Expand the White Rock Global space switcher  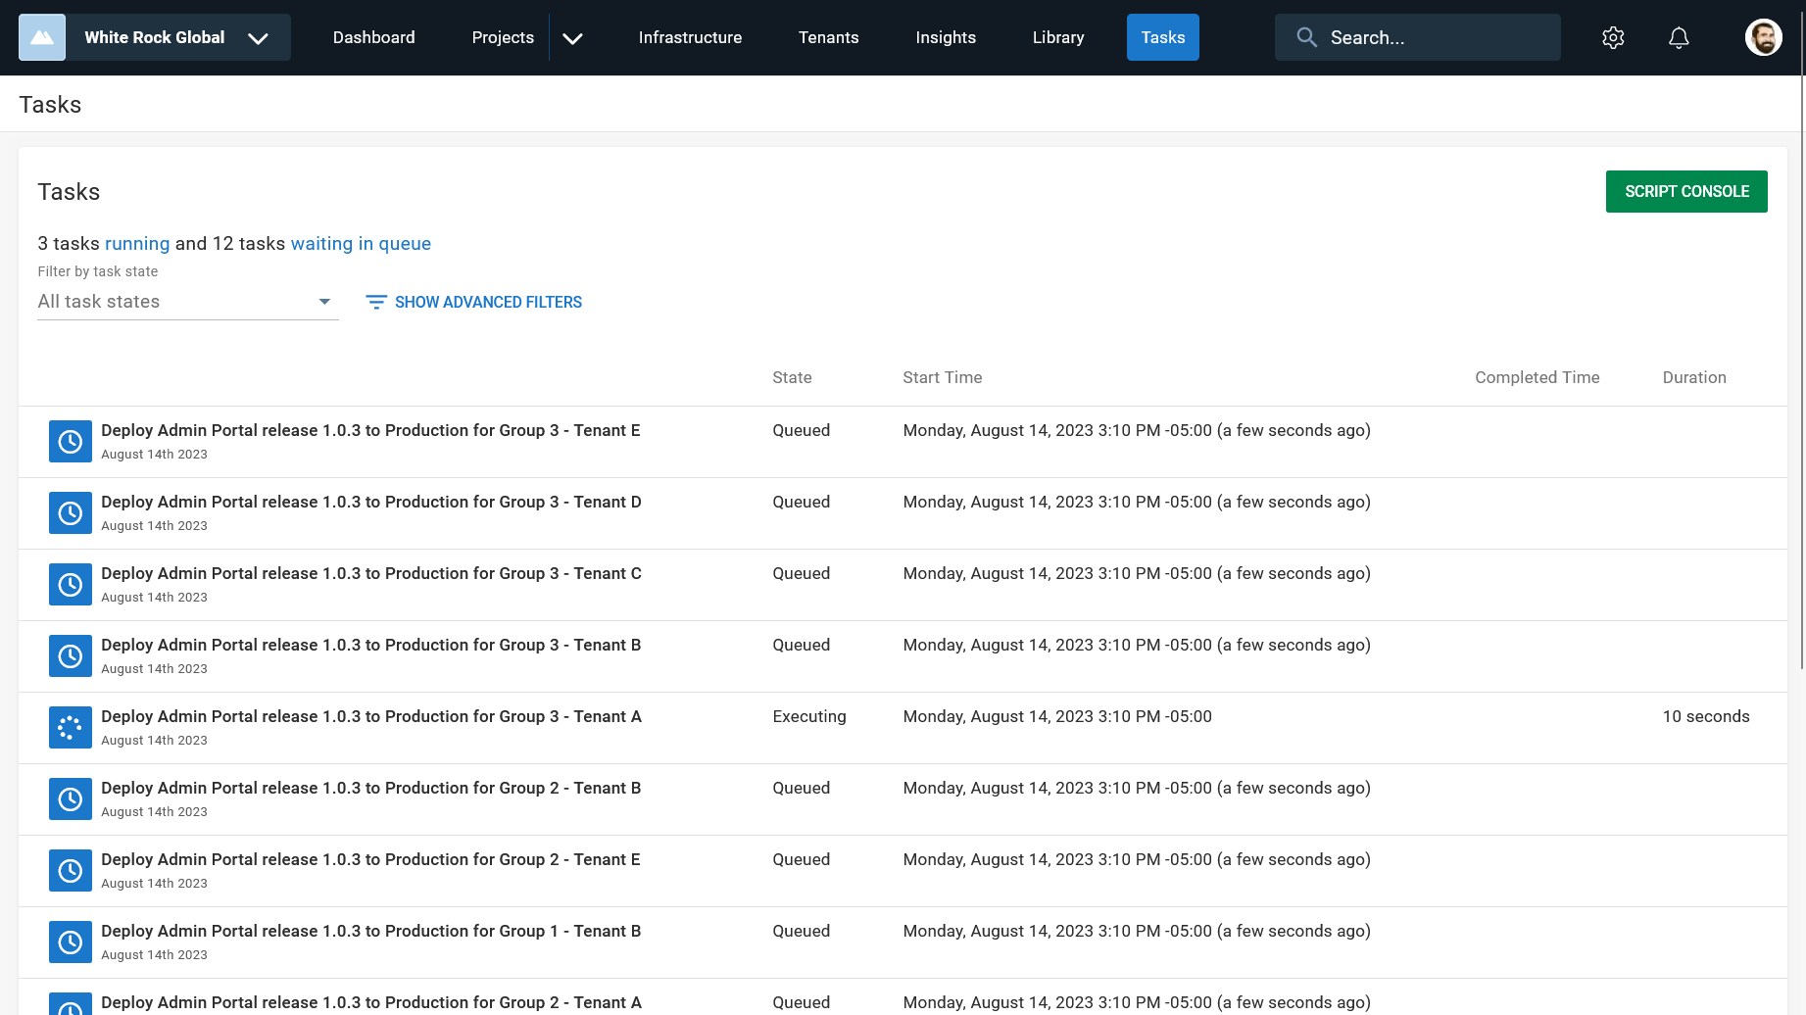(258, 38)
